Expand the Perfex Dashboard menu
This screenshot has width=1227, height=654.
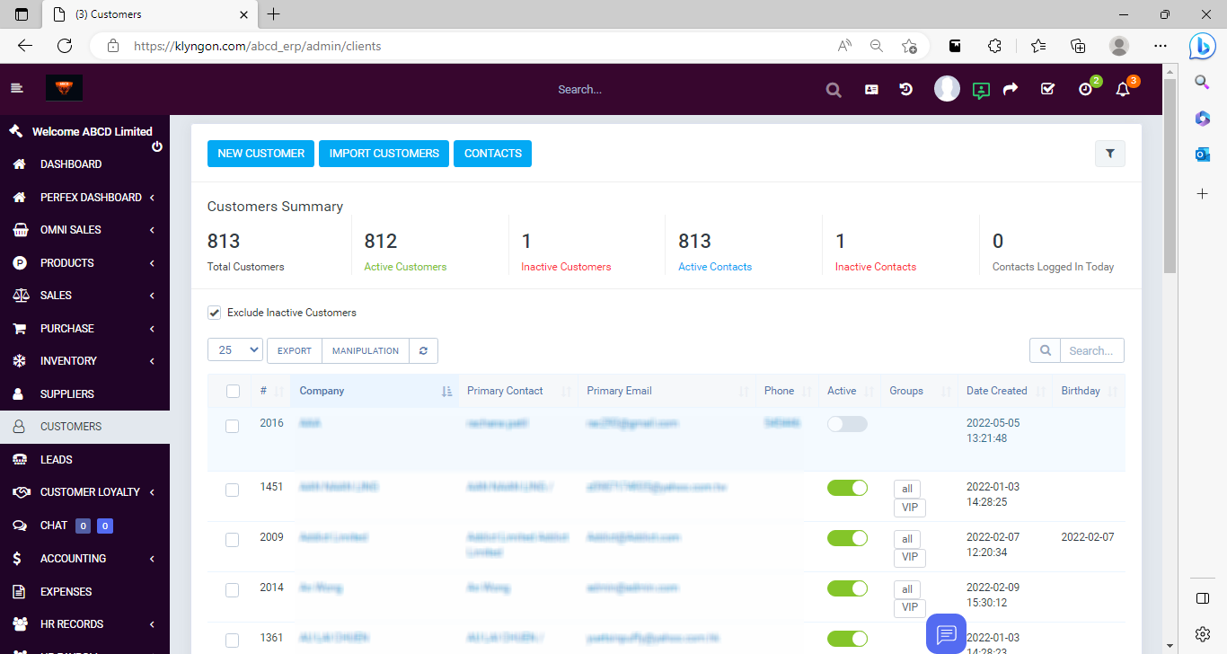(84, 197)
